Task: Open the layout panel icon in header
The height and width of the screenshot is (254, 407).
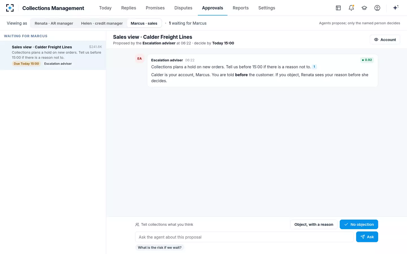Action: tap(338, 8)
